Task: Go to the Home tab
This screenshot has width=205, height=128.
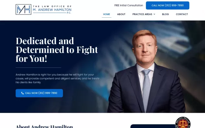Action: coord(106,14)
